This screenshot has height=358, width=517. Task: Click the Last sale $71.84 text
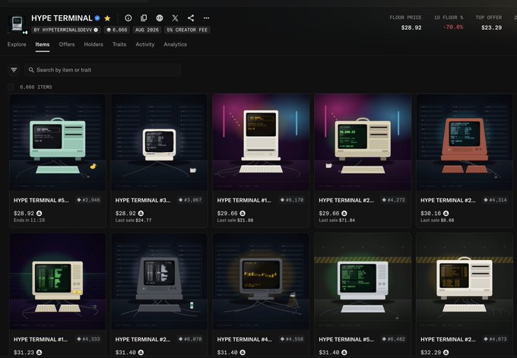337,220
